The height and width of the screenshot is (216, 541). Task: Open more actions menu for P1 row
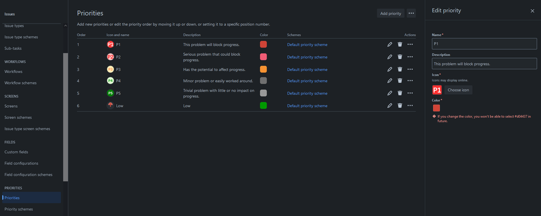[x=410, y=44]
